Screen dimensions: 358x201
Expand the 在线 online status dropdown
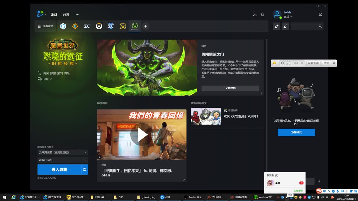click(x=288, y=17)
